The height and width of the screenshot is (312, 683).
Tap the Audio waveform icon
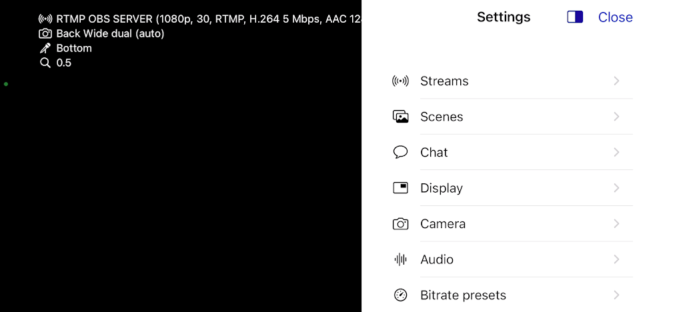tap(400, 259)
